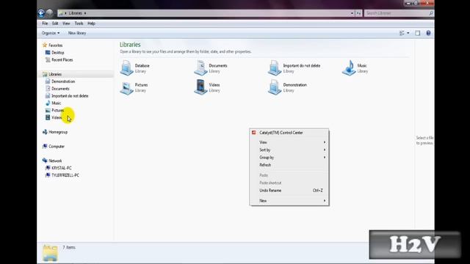Click the search magnifier icon
Image resolution: width=470 pixels, height=264 pixels.
[x=431, y=13]
